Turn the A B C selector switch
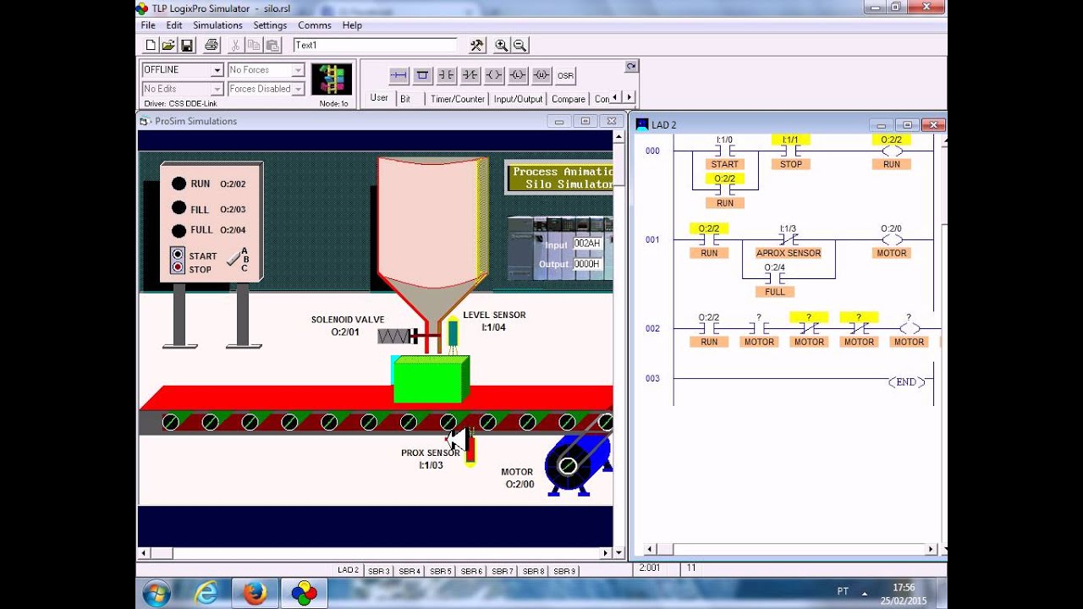 [234, 260]
